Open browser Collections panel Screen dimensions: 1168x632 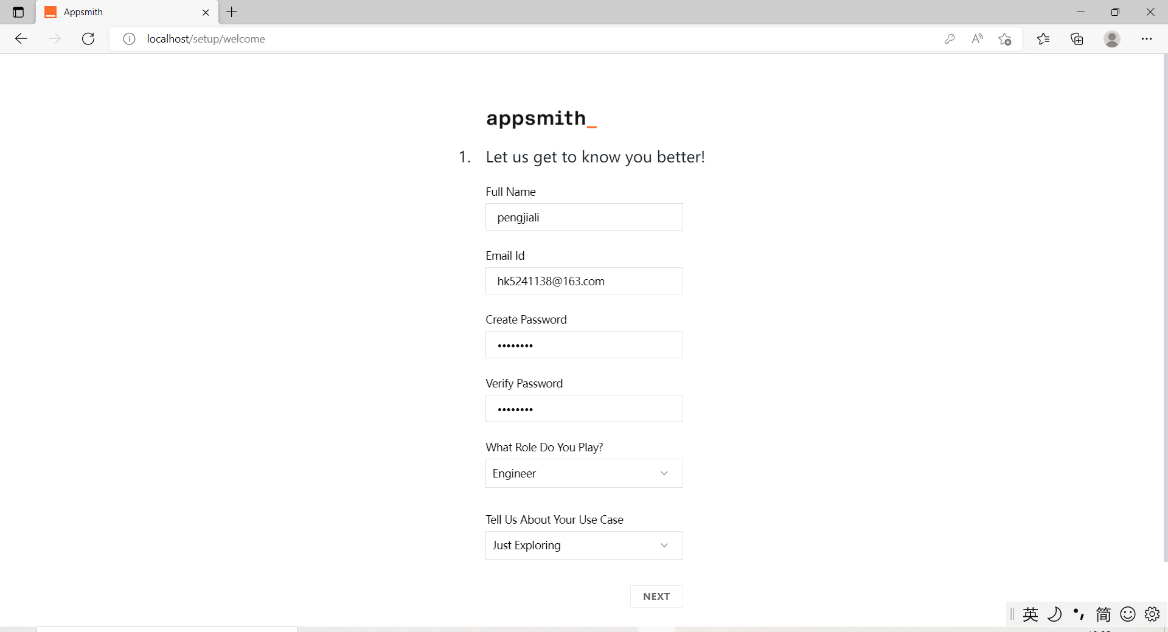(x=1077, y=39)
